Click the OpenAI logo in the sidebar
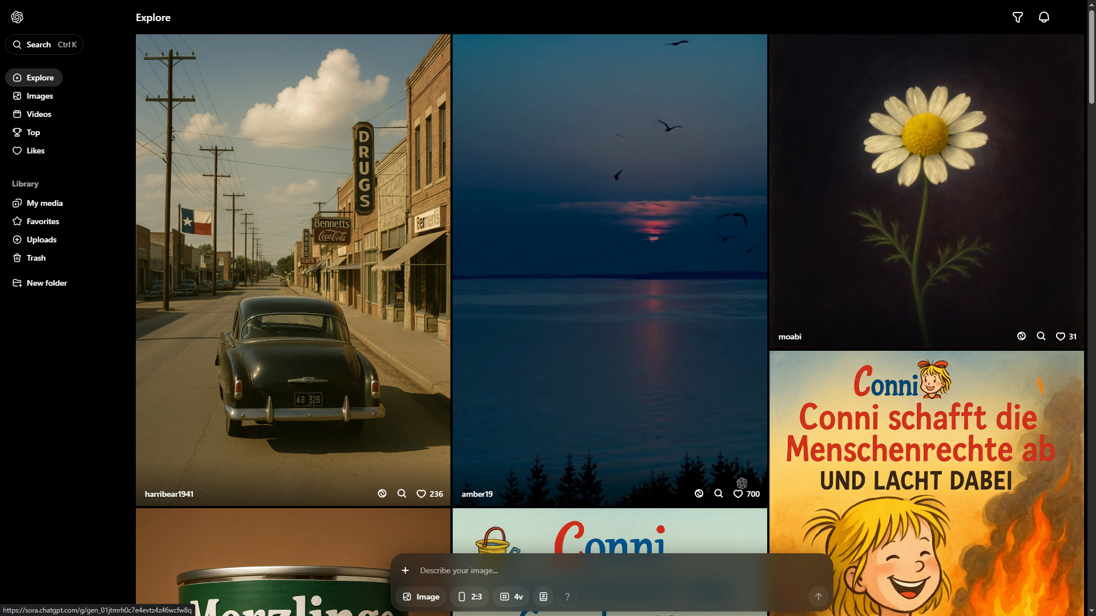The image size is (1096, 616). [x=17, y=17]
